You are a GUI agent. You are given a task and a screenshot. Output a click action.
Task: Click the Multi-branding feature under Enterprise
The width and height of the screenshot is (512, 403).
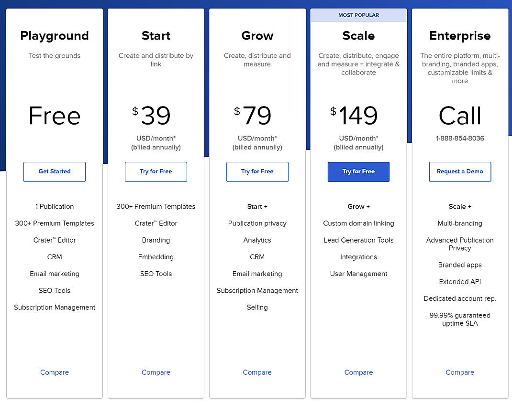460,223
